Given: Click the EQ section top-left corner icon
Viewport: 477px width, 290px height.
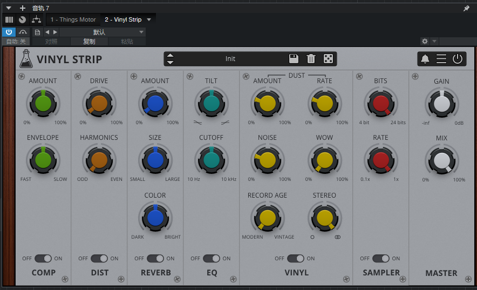Looking at the screenshot, I should (x=190, y=76).
